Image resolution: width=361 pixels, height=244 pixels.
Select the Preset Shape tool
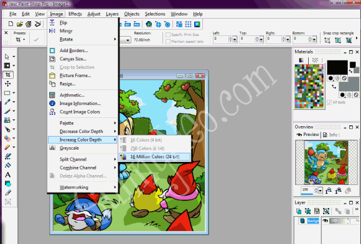point(7,184)
